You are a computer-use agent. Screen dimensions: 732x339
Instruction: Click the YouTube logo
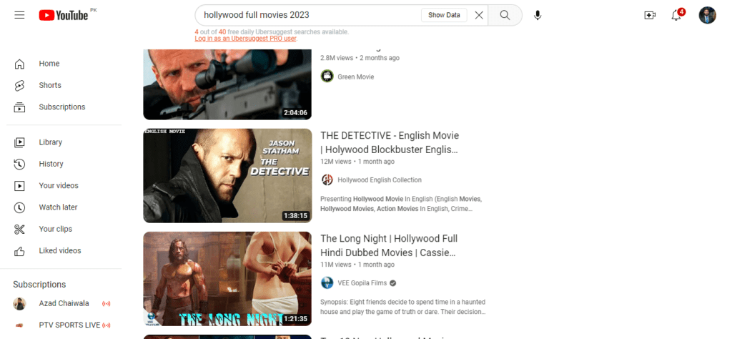[x=64, y=16]
